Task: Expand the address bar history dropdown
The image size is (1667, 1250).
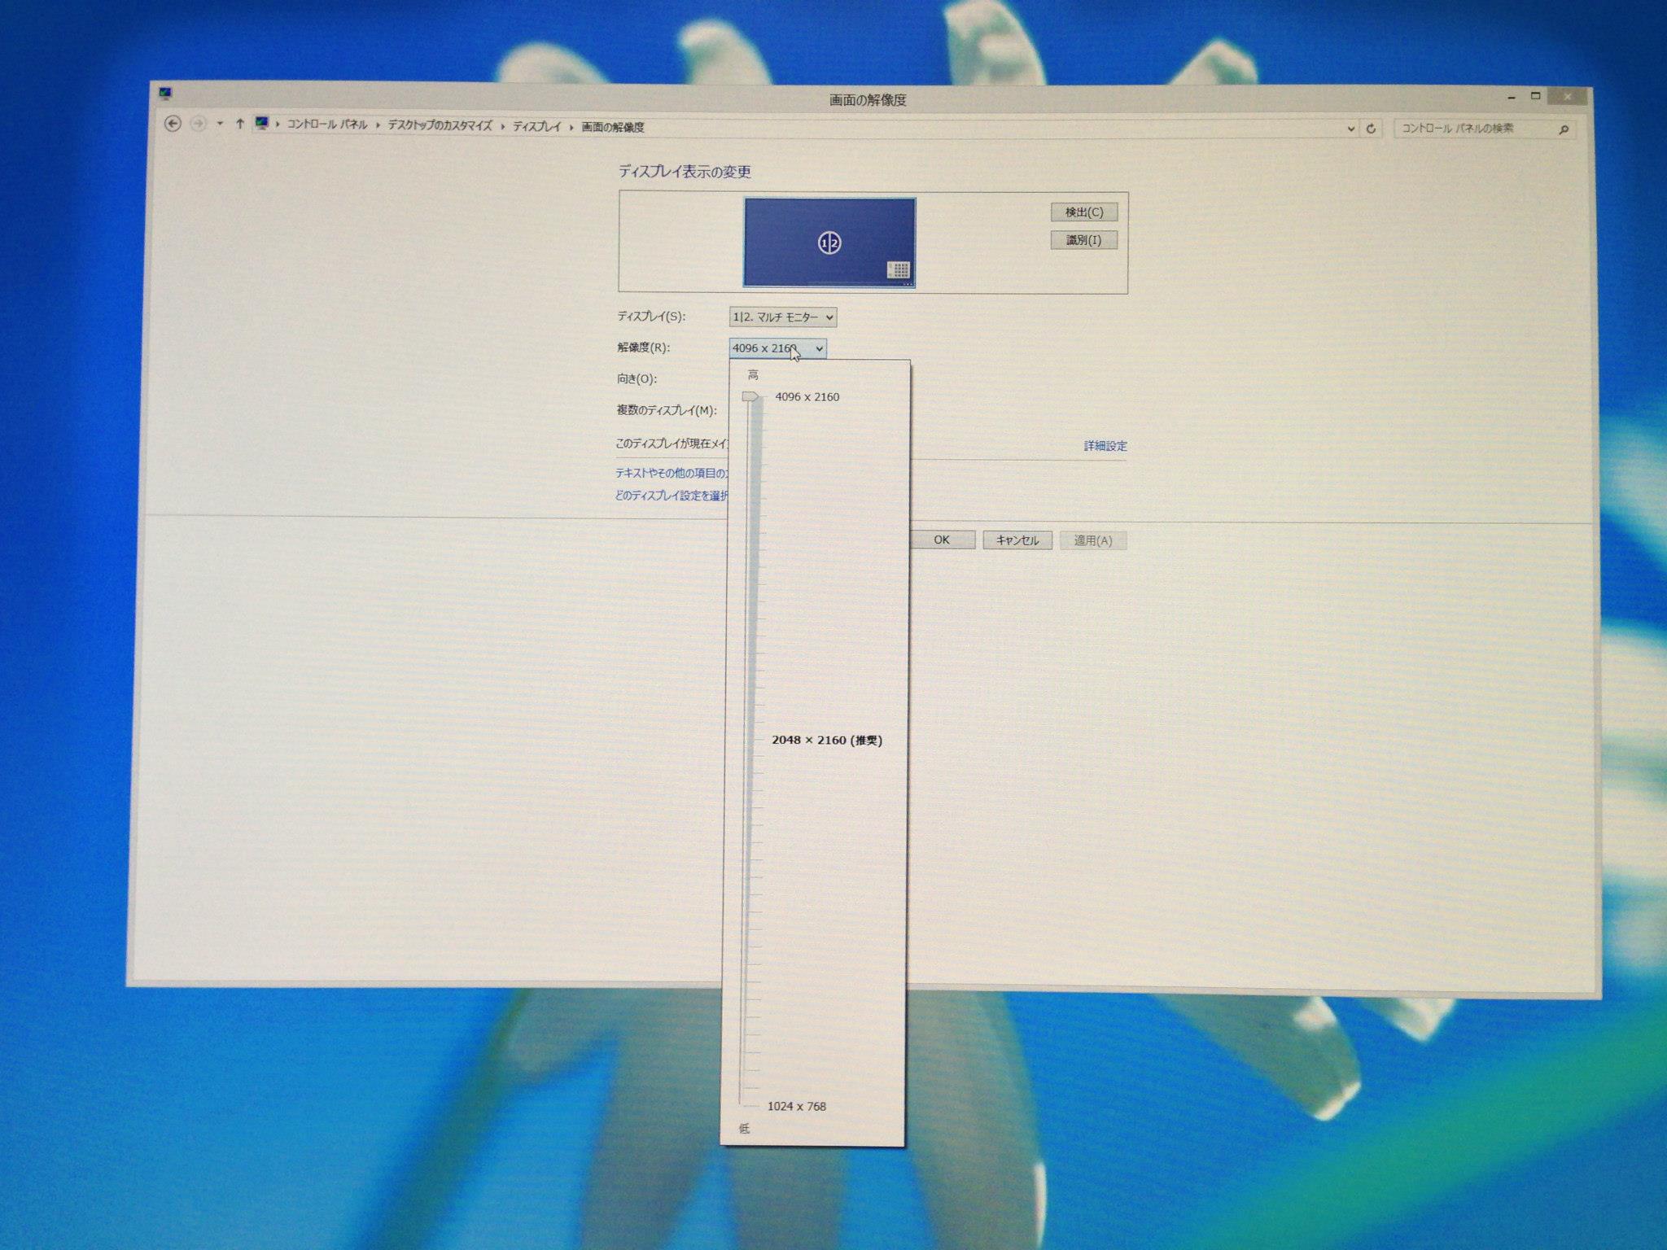Action: [1351, 129]
